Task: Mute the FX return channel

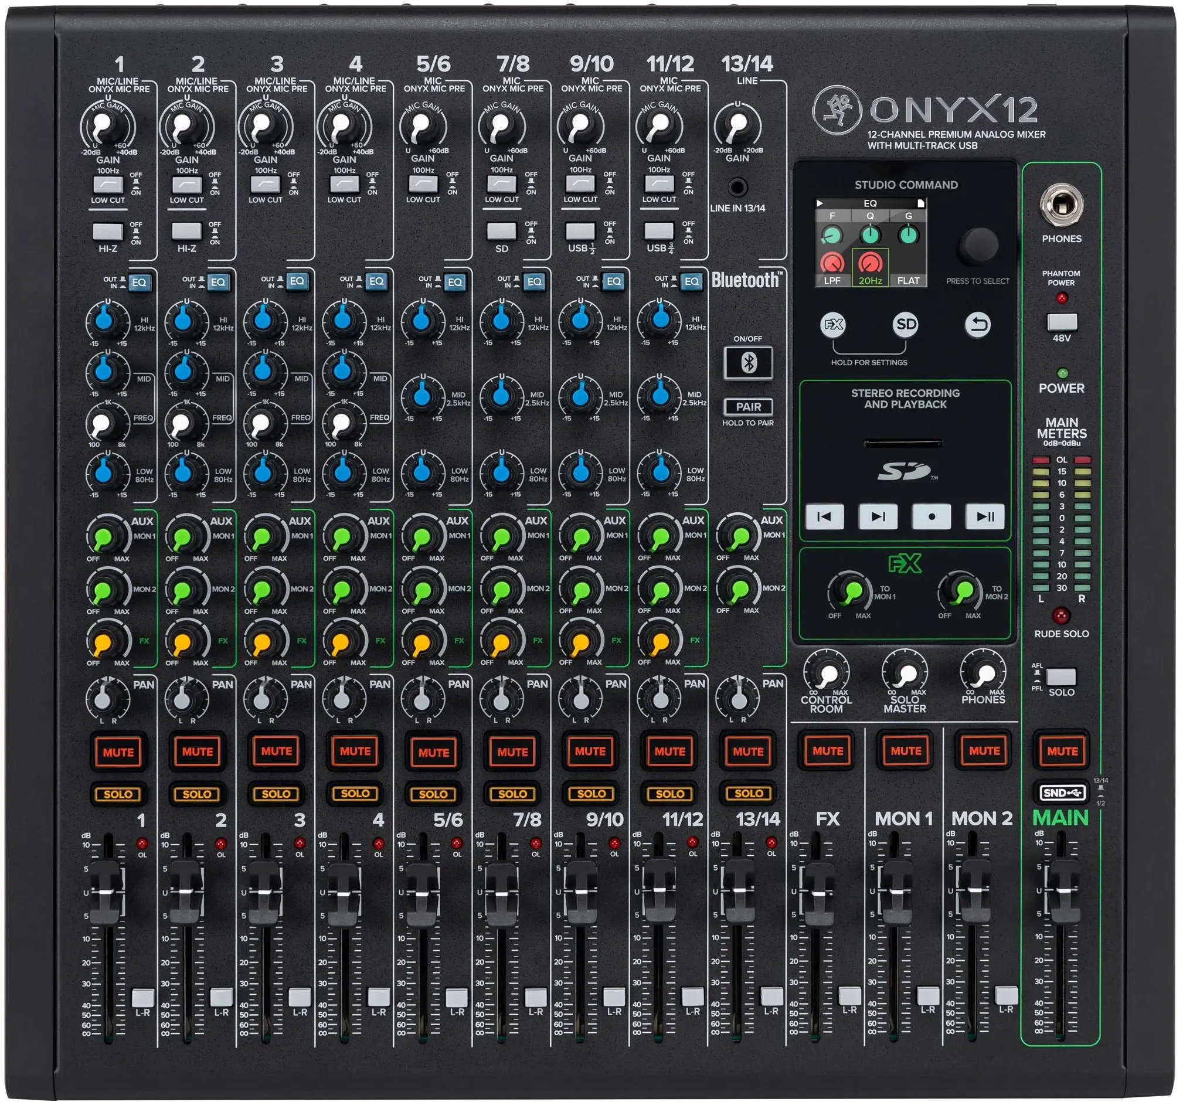Action: coord(828,751)
